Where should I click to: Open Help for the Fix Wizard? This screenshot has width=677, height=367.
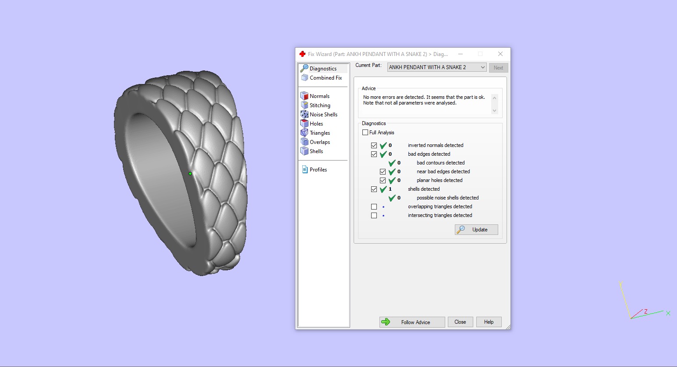coord(489,322)
